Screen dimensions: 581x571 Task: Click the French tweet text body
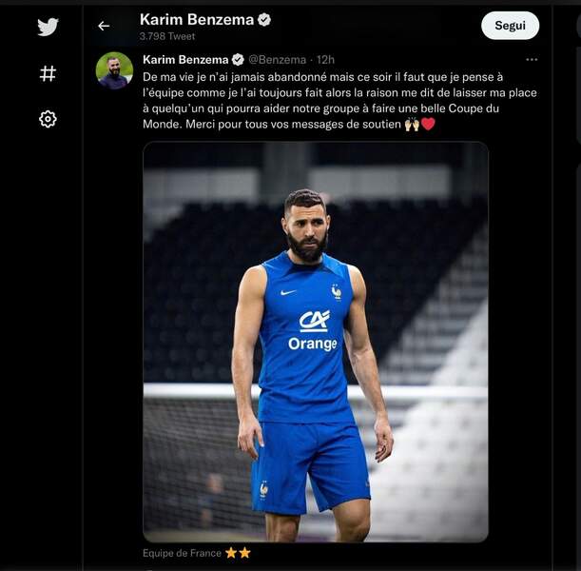pos(338,99)
